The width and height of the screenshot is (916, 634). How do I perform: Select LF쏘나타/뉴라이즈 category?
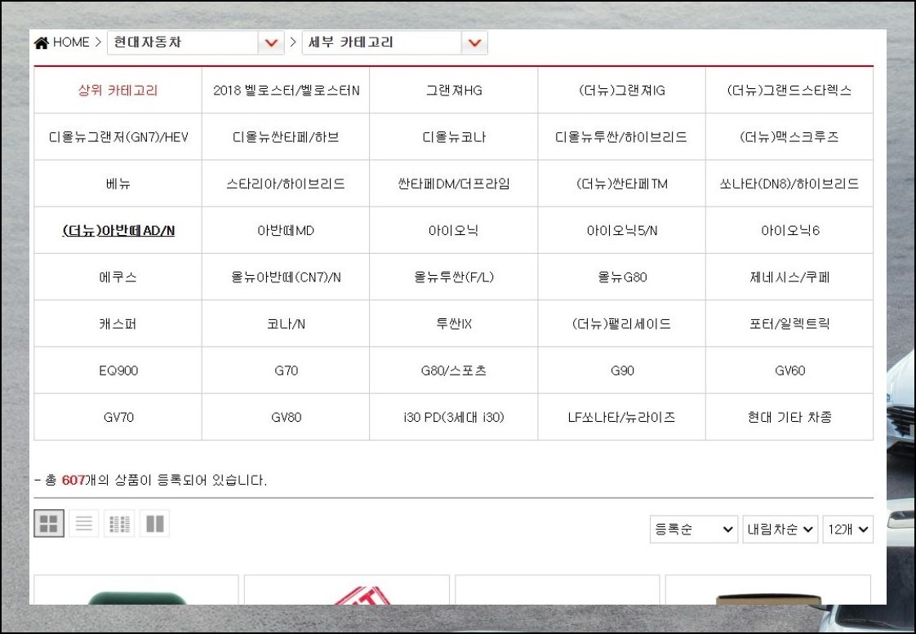(621, 418)
